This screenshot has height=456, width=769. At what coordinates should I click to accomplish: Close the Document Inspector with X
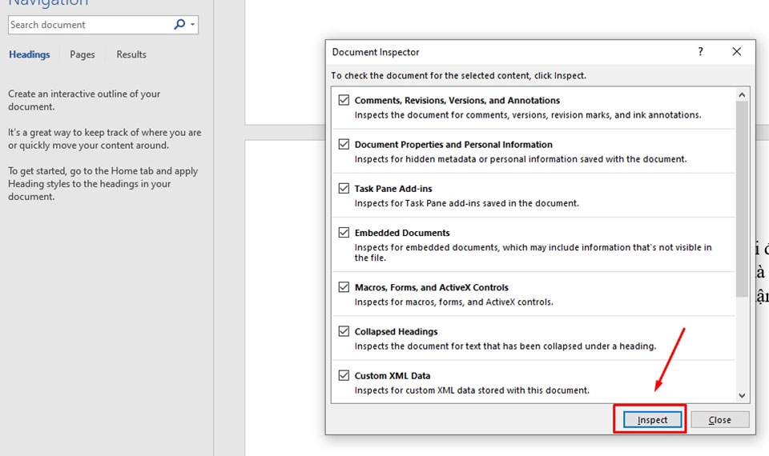[x=737, y=52]
